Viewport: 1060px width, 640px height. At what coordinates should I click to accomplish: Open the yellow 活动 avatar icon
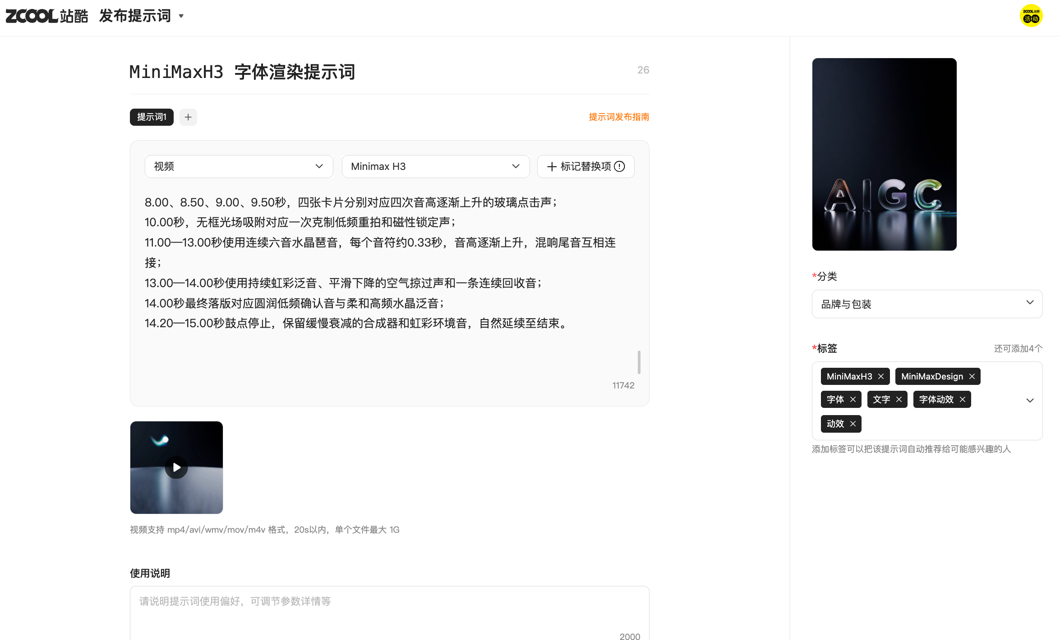1031,16
